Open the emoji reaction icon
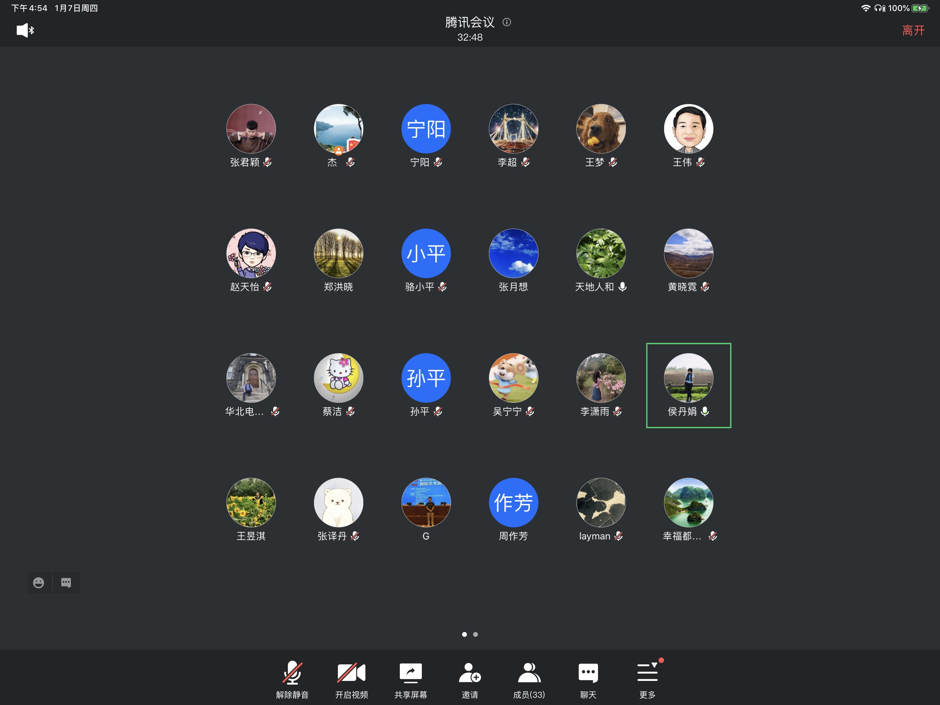 click(x=39, y=582)
